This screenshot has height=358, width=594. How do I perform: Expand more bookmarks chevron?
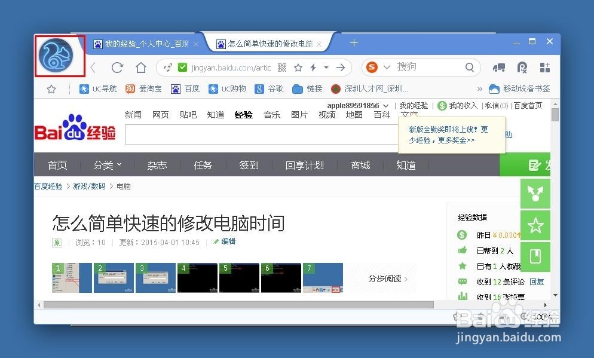click(x=480, y=89)
